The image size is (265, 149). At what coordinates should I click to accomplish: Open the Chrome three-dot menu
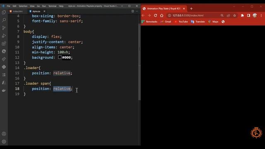261,15
